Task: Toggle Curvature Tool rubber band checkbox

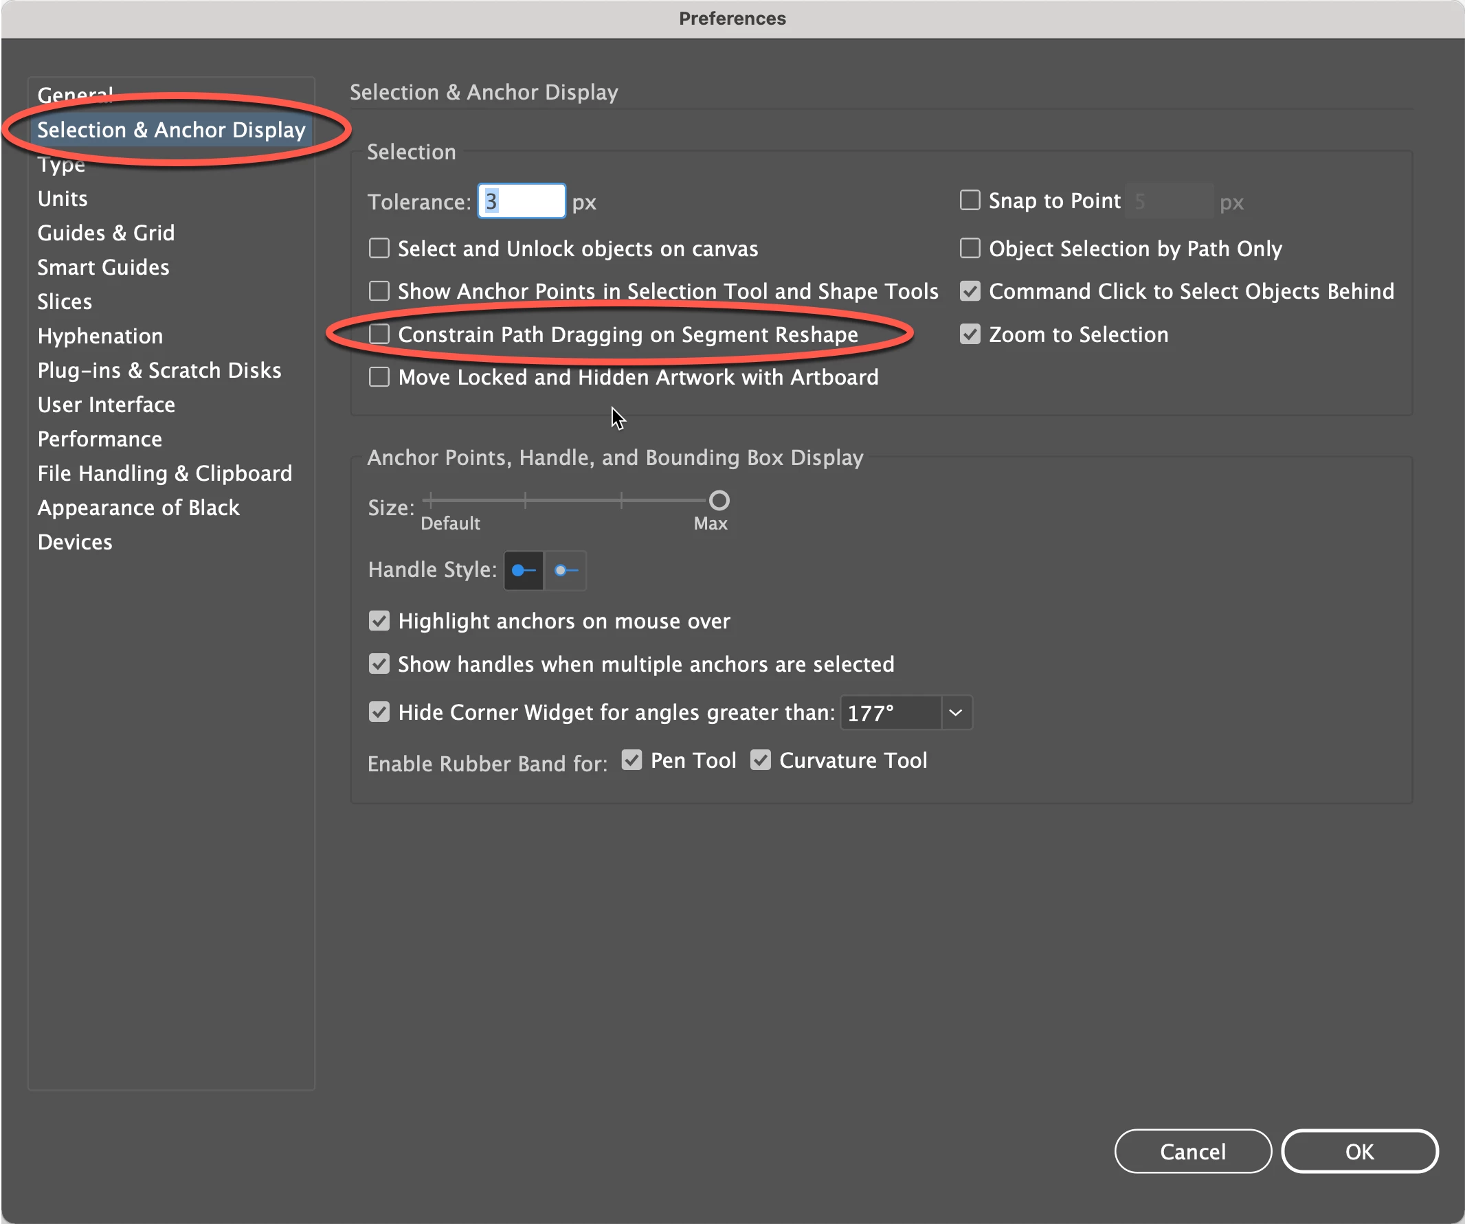Action: (x=761, y=760)
